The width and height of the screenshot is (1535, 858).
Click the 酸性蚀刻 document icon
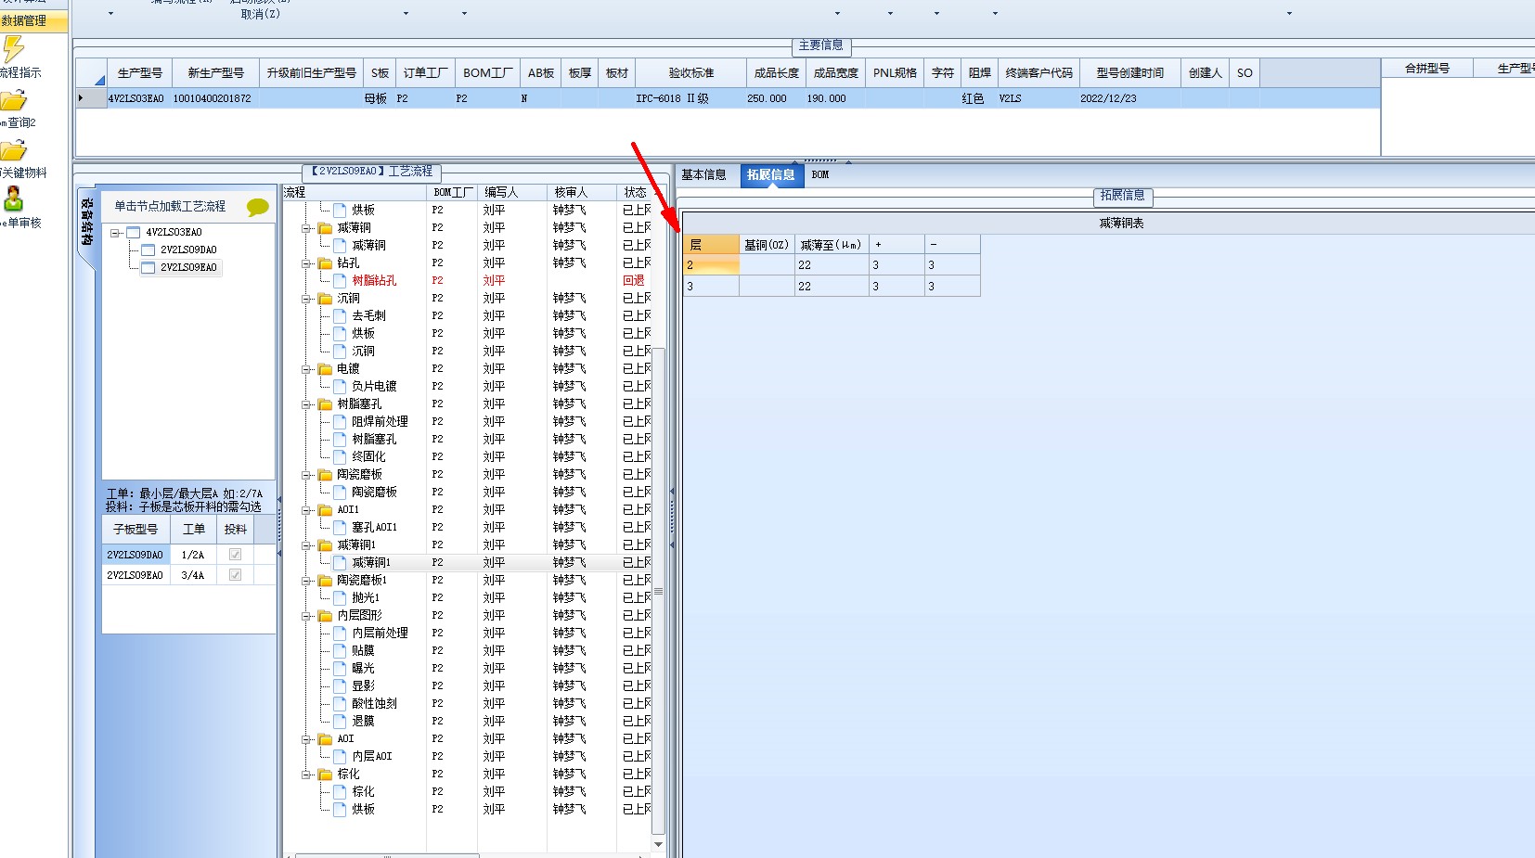point(340,703)
